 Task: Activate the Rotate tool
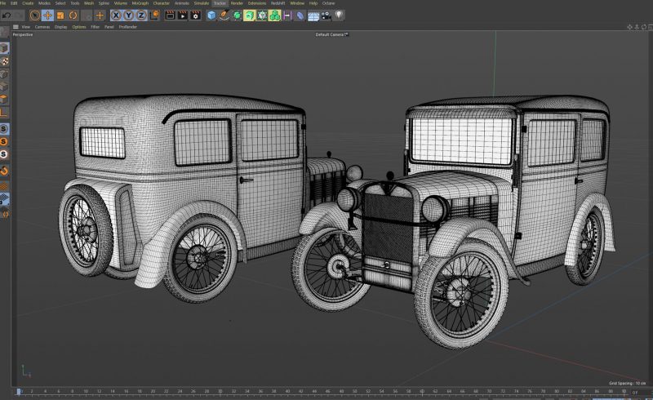pyautogui.click(x=73, y=16)
